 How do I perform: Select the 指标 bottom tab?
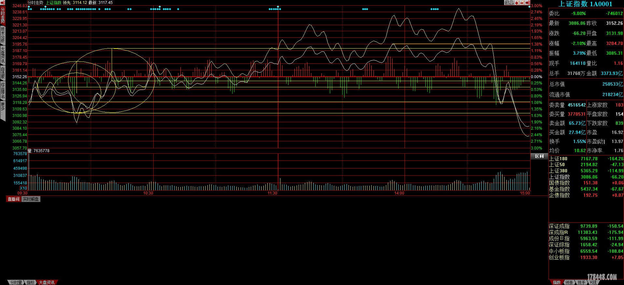pos(31,282)
